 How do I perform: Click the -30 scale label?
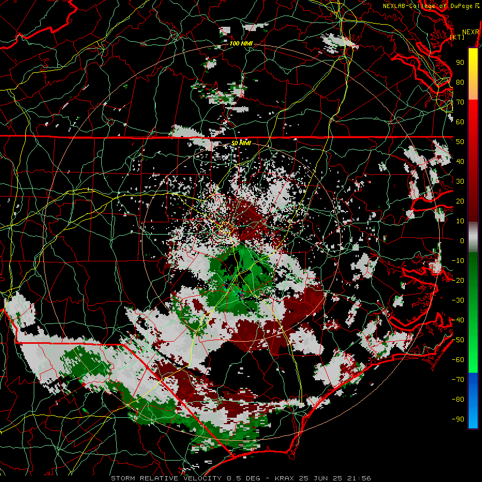pos(458,300)
